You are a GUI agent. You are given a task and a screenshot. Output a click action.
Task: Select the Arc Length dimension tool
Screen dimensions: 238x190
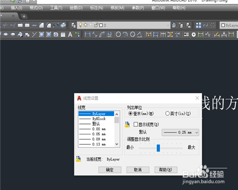[x=102, y=34]
